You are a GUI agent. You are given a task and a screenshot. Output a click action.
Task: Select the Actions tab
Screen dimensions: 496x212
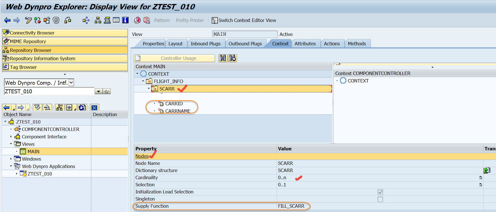pos(332,44)
